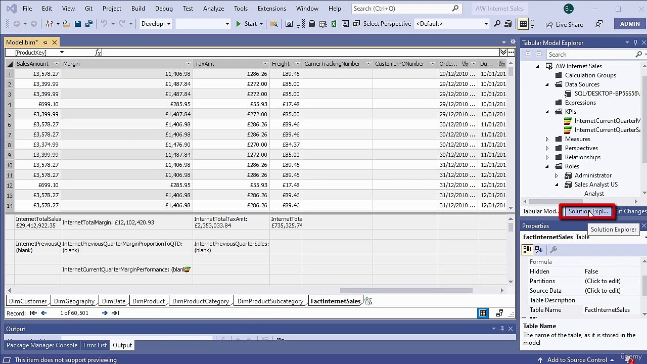Viewport: 647px width, 364px height.
Task: Click the formula bar input field
Action: pyautogui.click(x=300, y=53)
